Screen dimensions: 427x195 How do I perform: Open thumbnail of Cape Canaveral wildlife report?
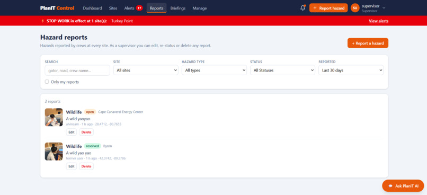54,117
